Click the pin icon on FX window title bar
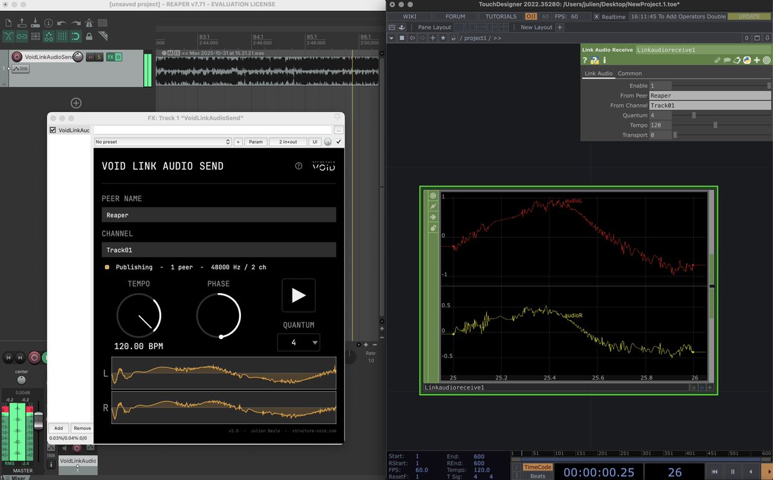 point(338,117)
